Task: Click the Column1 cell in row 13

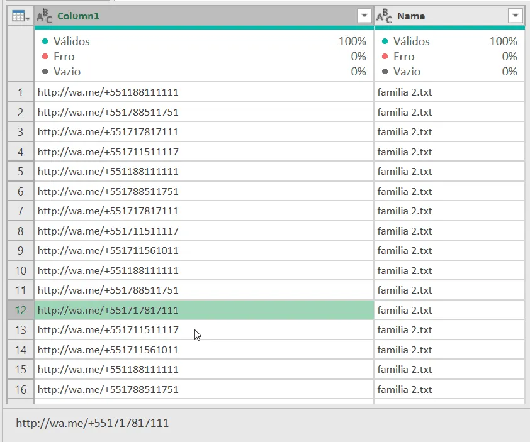Action: 204,330
